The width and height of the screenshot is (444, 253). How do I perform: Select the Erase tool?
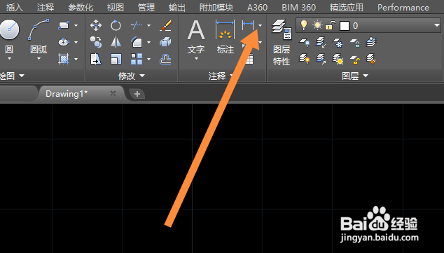[x=165, y=25]
